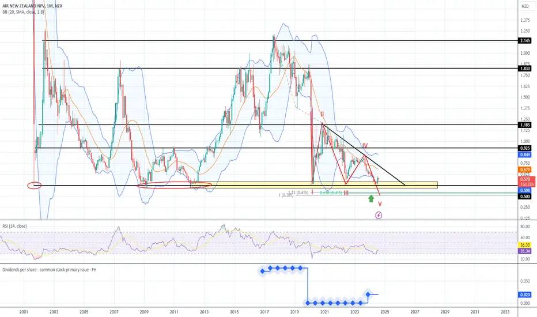This screenshot has height=317, width=537.
Task: Click the 2025 label on the time axis
Action: tap(384, 312)
